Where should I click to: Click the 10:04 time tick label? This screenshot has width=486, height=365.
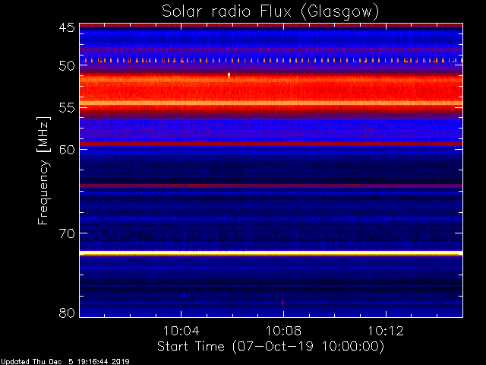[x=181, y=331]
